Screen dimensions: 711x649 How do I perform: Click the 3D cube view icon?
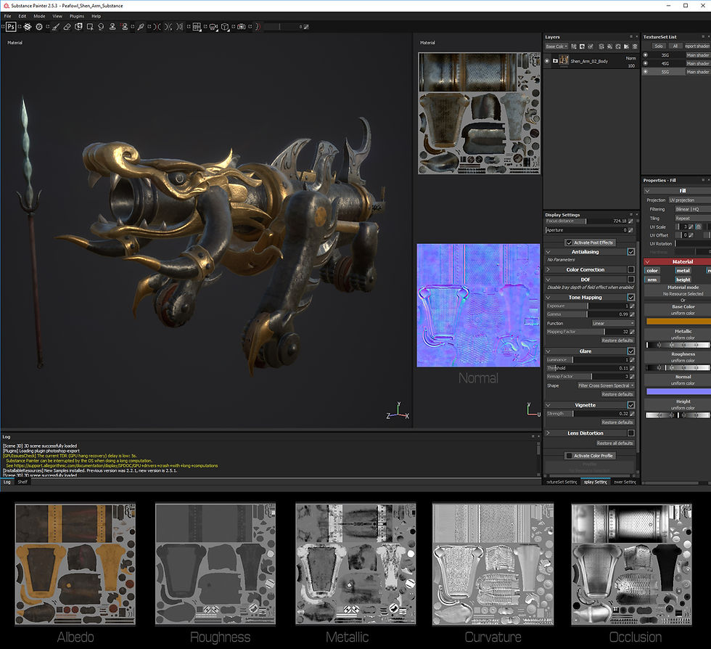coord(225,27)
